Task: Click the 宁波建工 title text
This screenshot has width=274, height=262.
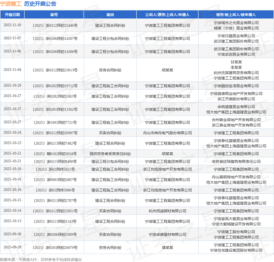Action: point(11,4)
